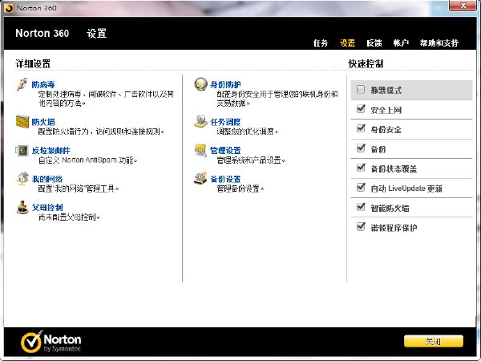Click the yellow 关闭 button

(x=434, y=342)
